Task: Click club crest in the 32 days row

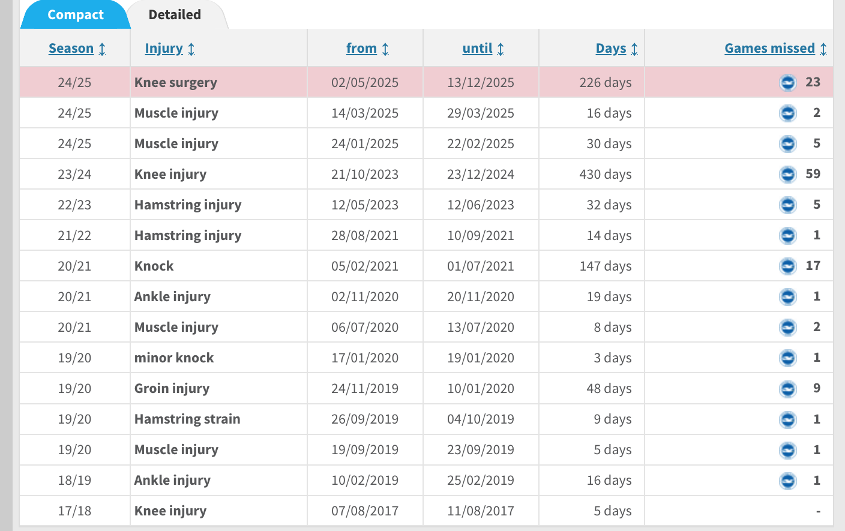Action: pyautogui.click(x=787, y=205)
